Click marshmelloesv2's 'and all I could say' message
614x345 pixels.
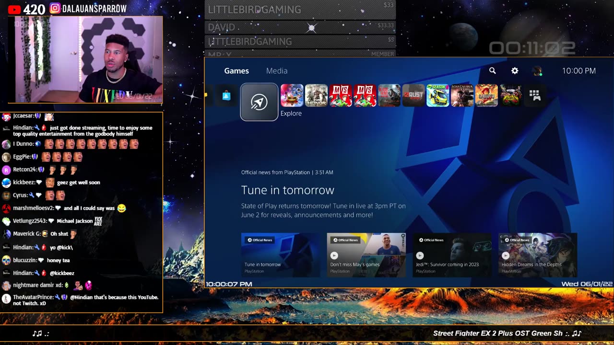click(x=64, y=208)
